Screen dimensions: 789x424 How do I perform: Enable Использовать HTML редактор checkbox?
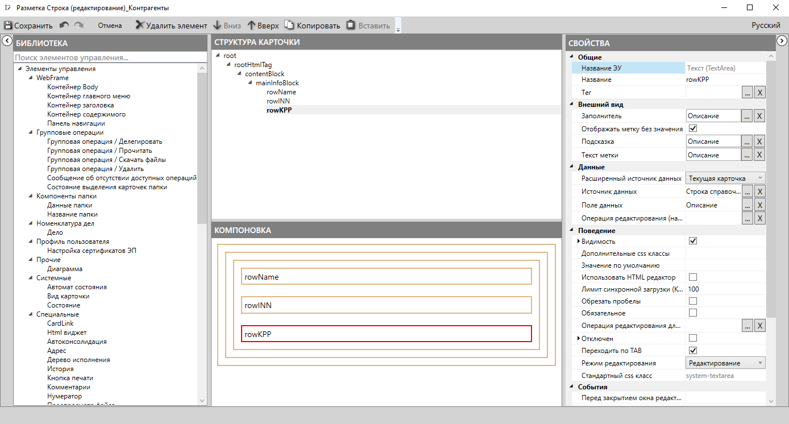pyautogui.click(x=693, y=277)
